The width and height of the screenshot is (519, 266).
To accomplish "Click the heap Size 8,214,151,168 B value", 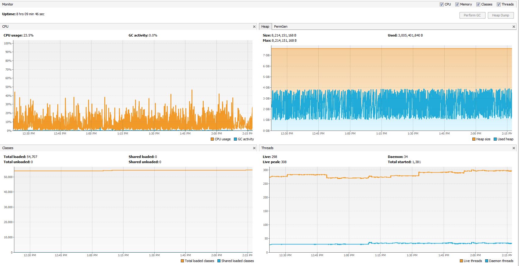I will (284, 35).
